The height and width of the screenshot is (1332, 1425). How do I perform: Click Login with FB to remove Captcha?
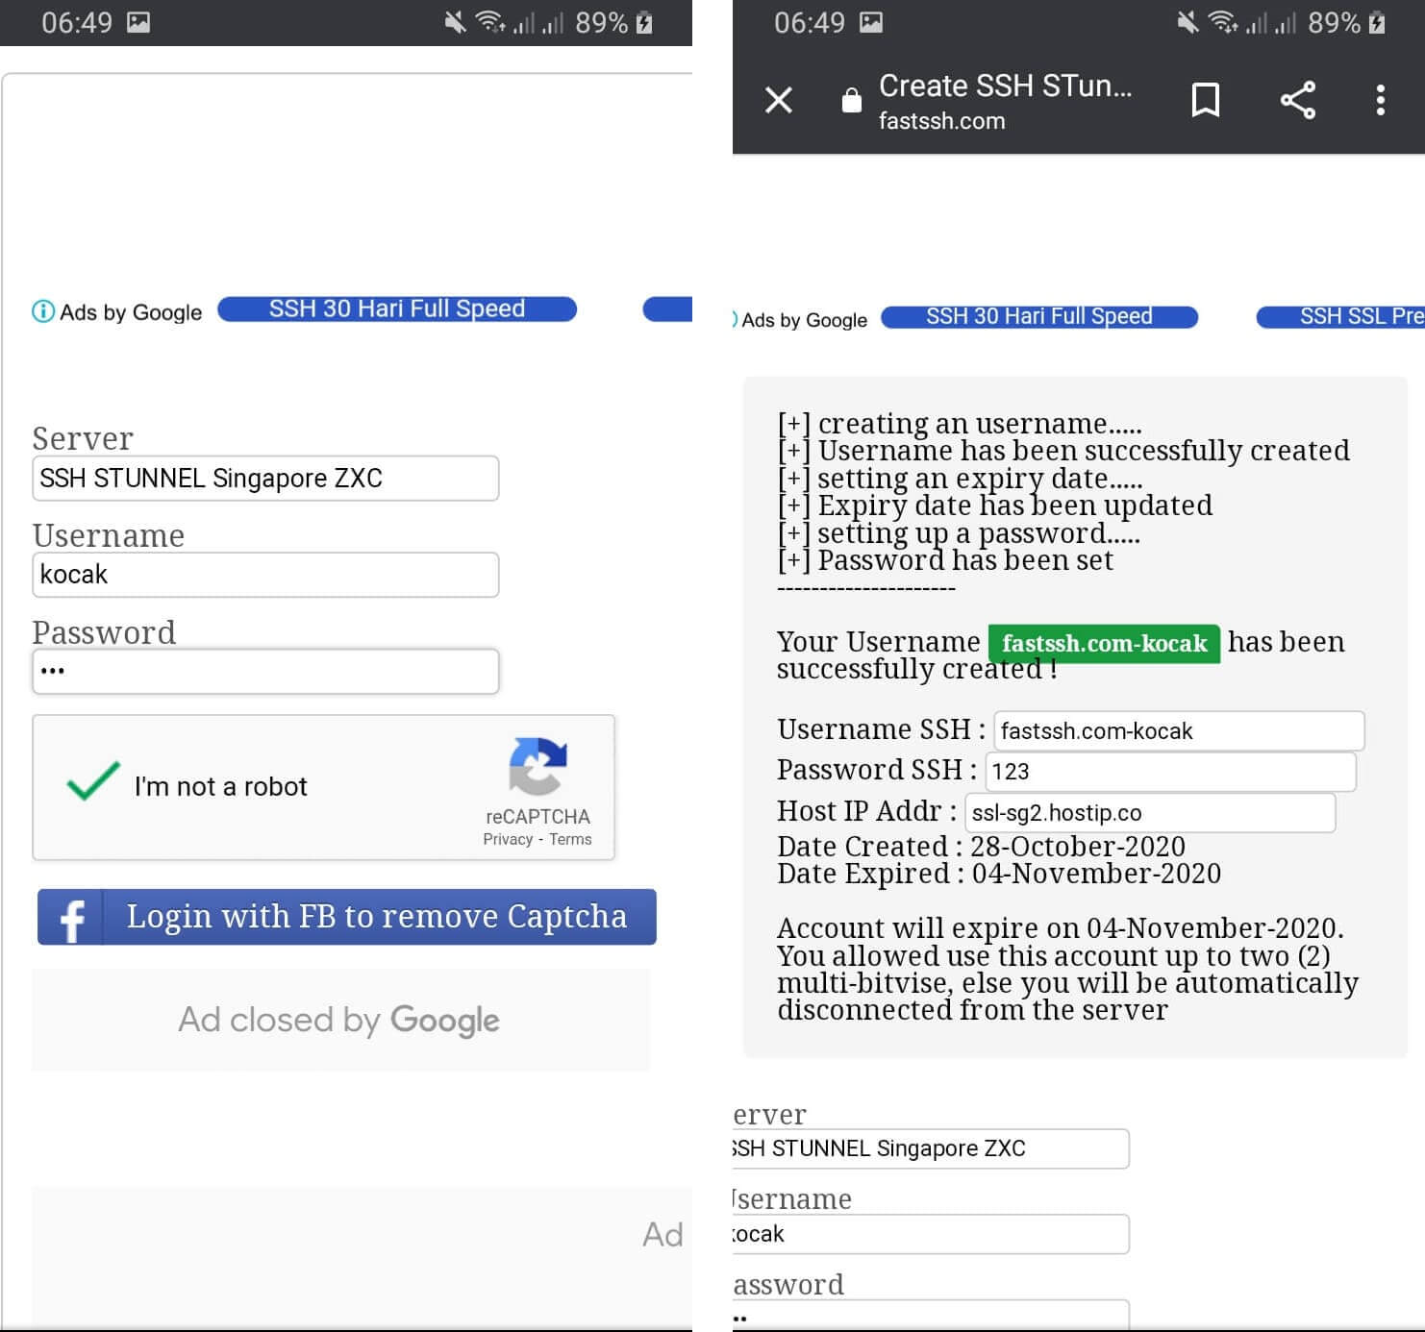pos(347,918)
